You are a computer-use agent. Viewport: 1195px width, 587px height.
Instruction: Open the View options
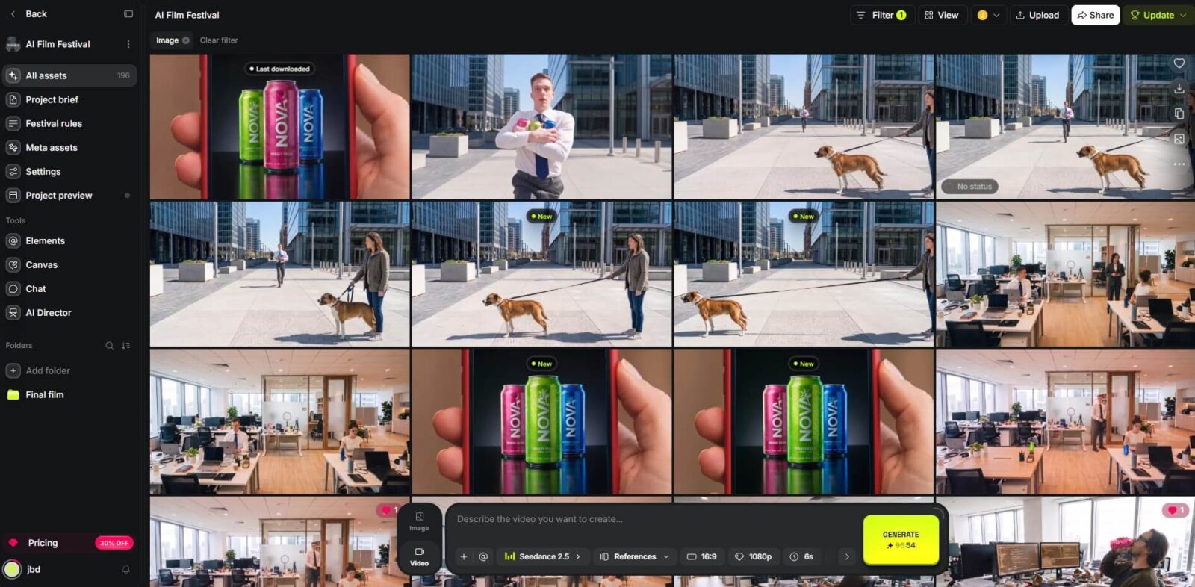tap(941, 15)
